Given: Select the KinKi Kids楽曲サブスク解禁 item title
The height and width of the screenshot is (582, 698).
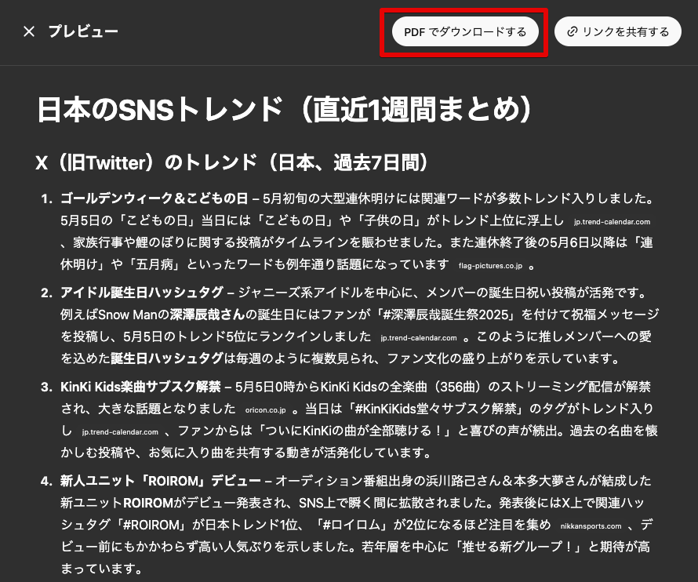Looking at the screenshot, I should point(140,387).
